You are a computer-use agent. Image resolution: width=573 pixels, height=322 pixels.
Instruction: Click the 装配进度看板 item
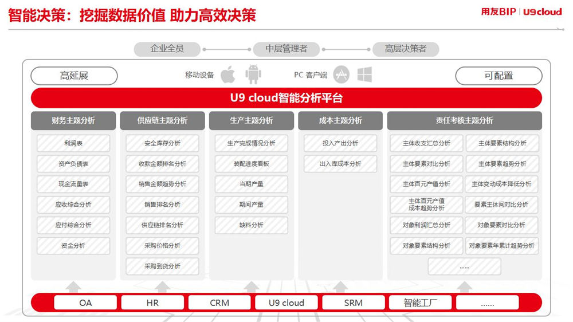pyautogui.click(x=252, y=164)
